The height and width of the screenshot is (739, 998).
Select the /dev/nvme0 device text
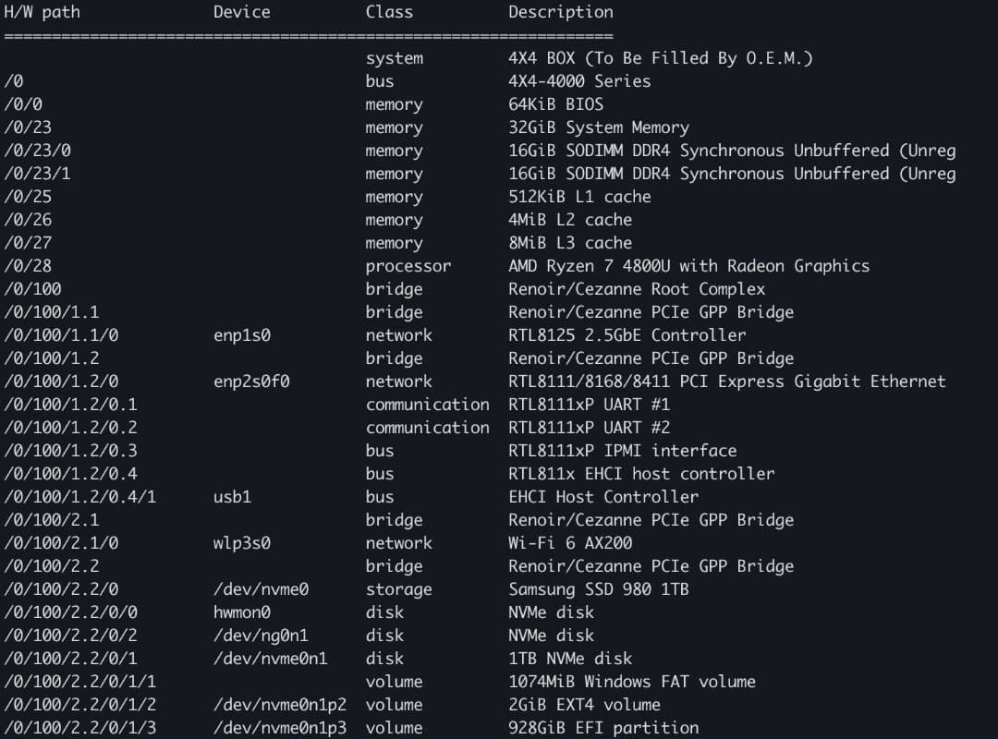point(261,589)
